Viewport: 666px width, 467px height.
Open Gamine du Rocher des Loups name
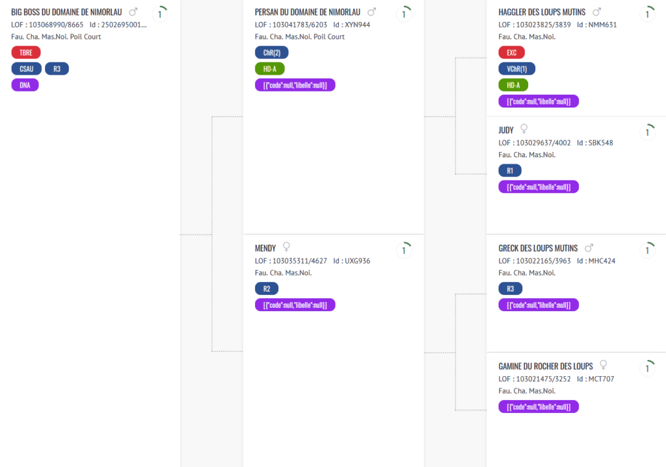[546, 366]
